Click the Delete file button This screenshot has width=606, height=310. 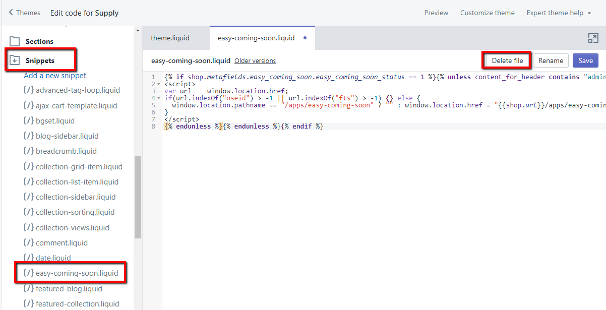(507, 60)
